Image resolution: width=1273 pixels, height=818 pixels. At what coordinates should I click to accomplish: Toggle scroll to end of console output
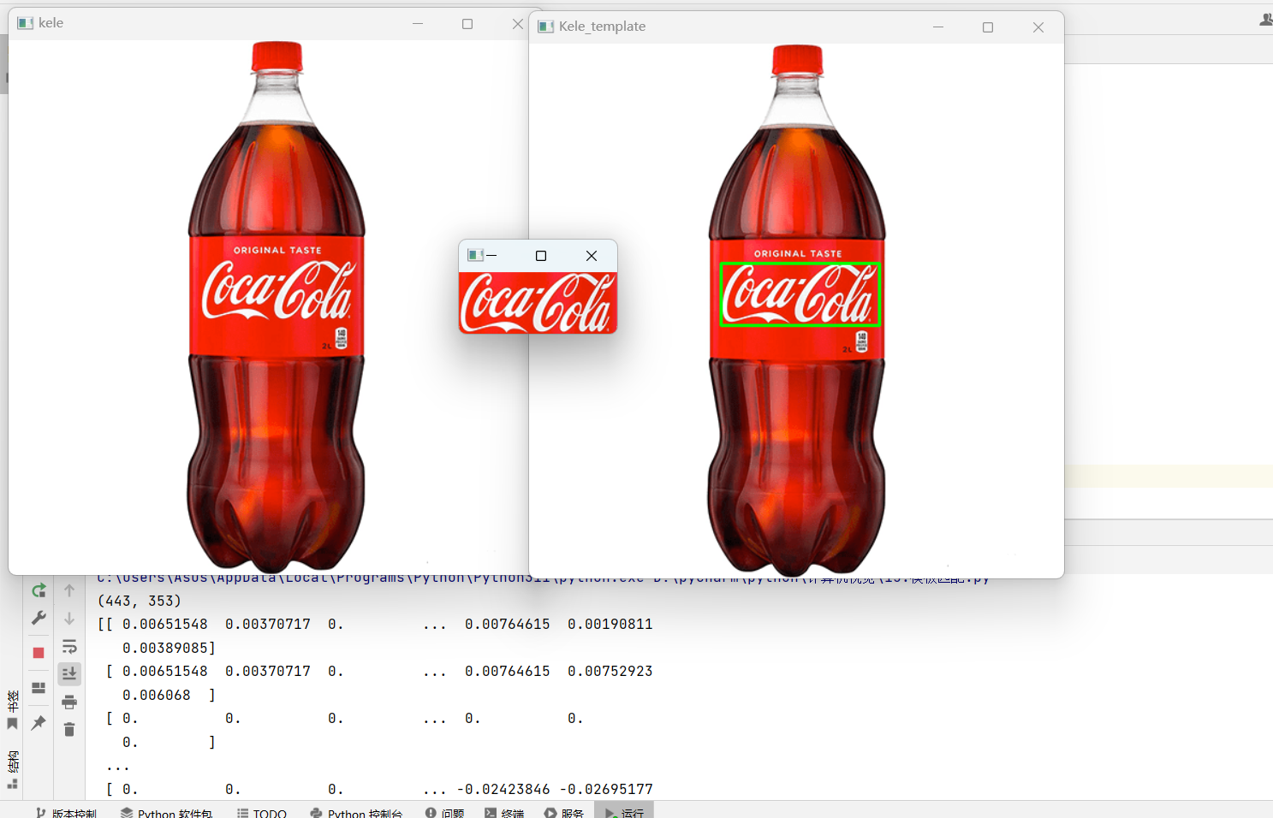click(x=69, y=674)
